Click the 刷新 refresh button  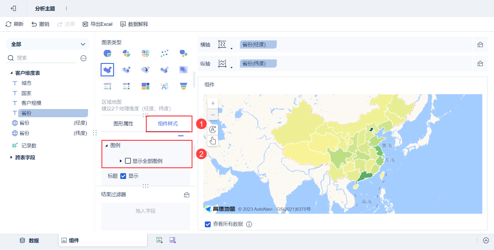coord(15,24)
